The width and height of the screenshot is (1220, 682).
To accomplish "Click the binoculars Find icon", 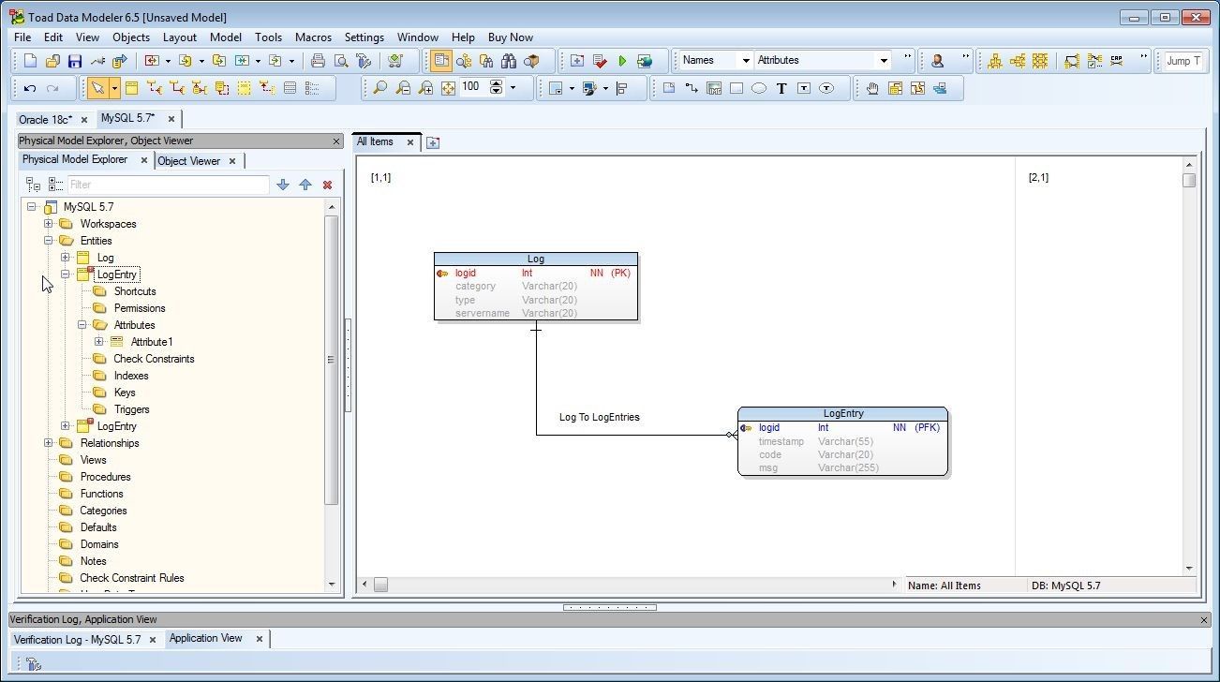I will (509, 61).
